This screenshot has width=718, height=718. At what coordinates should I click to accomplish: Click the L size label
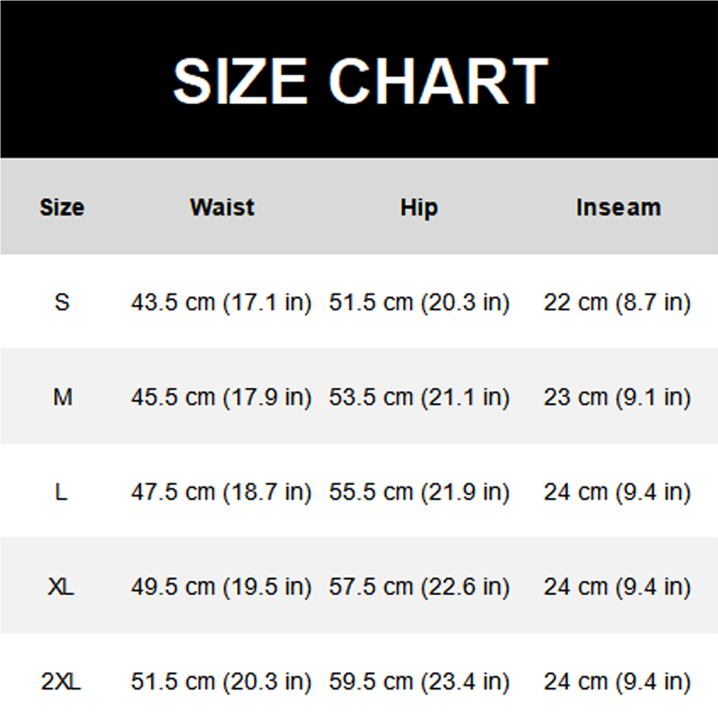(x=61, y=492)
